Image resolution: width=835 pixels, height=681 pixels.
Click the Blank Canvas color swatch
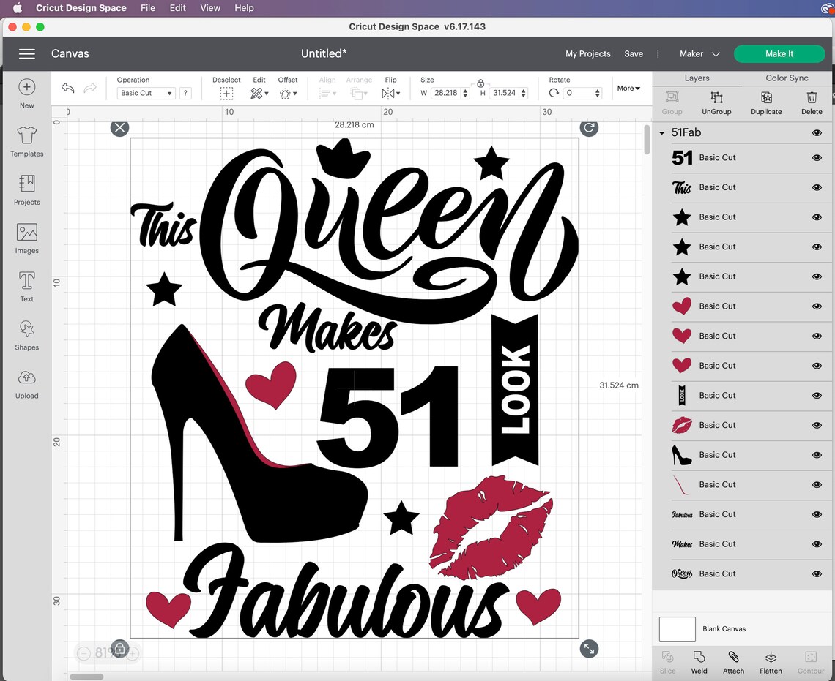[x=677, y=629]
